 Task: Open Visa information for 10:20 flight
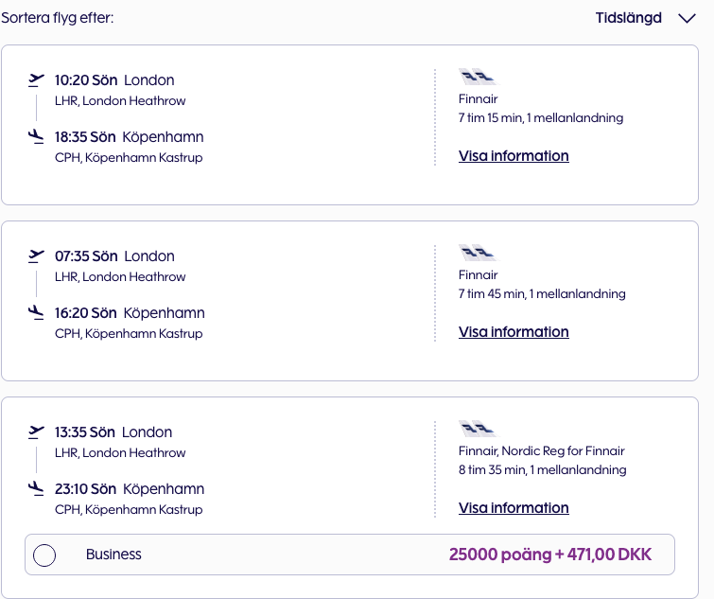coord(514,156)
